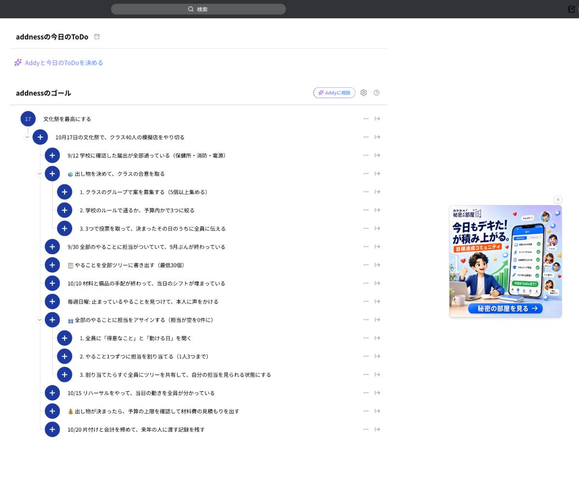The width and height of the screenshot is (579, 495).
Task: Click the search field at top
Action: (x=198, y=9)
